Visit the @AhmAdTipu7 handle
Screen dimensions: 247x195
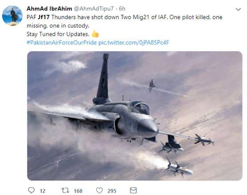point(93,9)
